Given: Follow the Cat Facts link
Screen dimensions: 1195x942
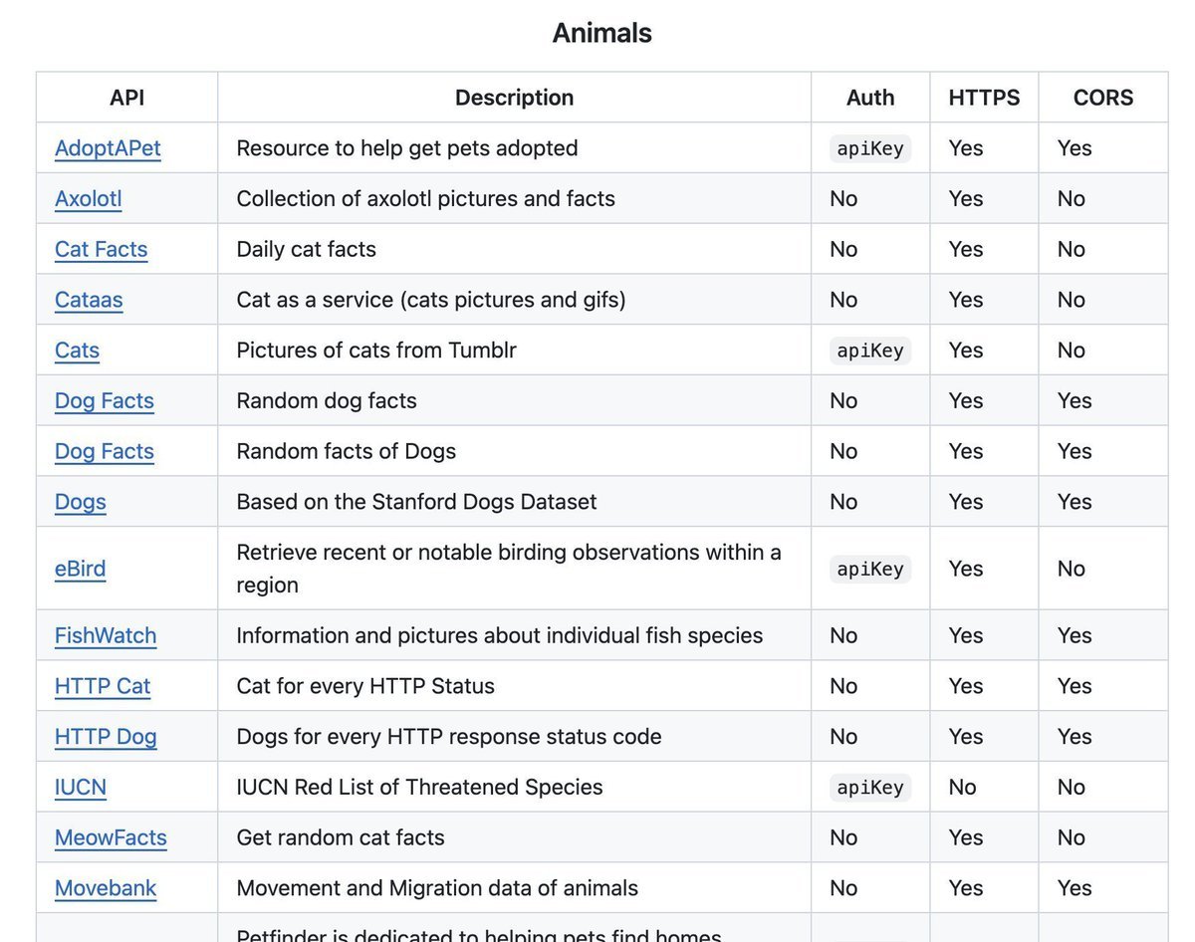Looking at the screenshot, I should tap(102, 249).
